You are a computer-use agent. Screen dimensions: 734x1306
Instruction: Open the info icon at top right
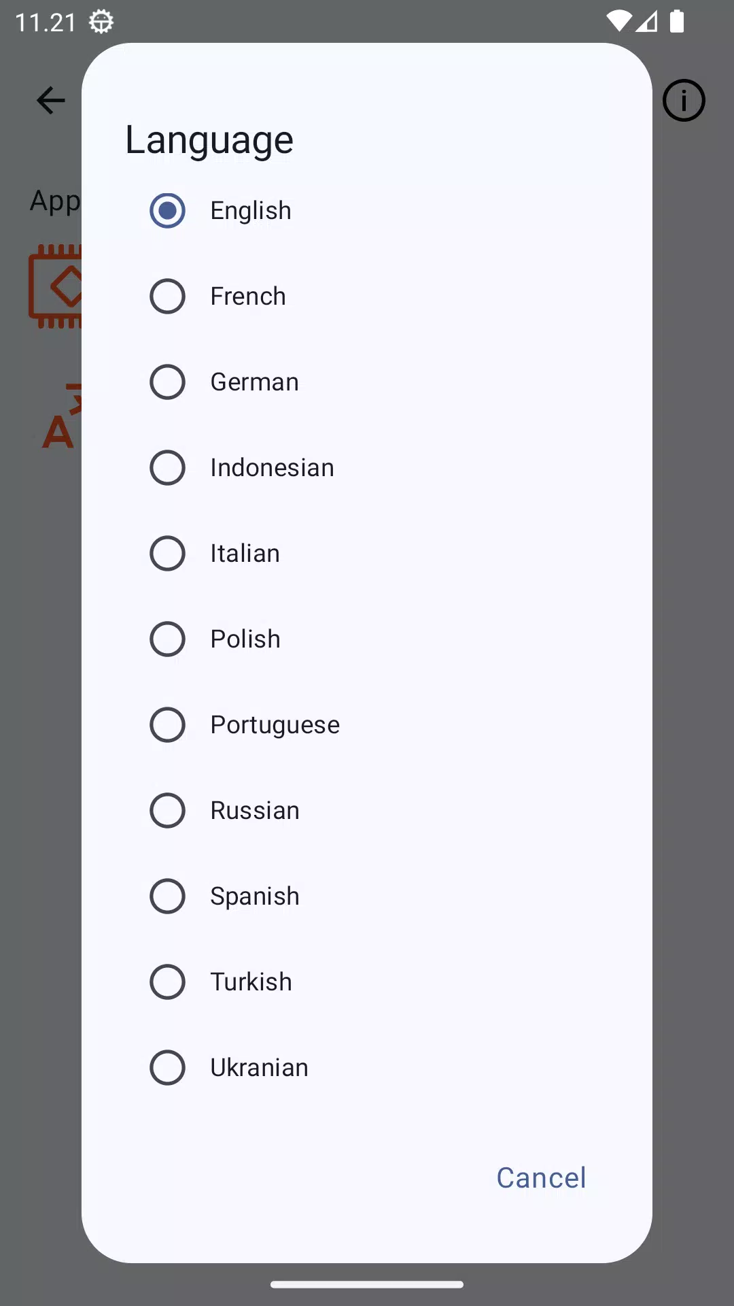[684, 101]
